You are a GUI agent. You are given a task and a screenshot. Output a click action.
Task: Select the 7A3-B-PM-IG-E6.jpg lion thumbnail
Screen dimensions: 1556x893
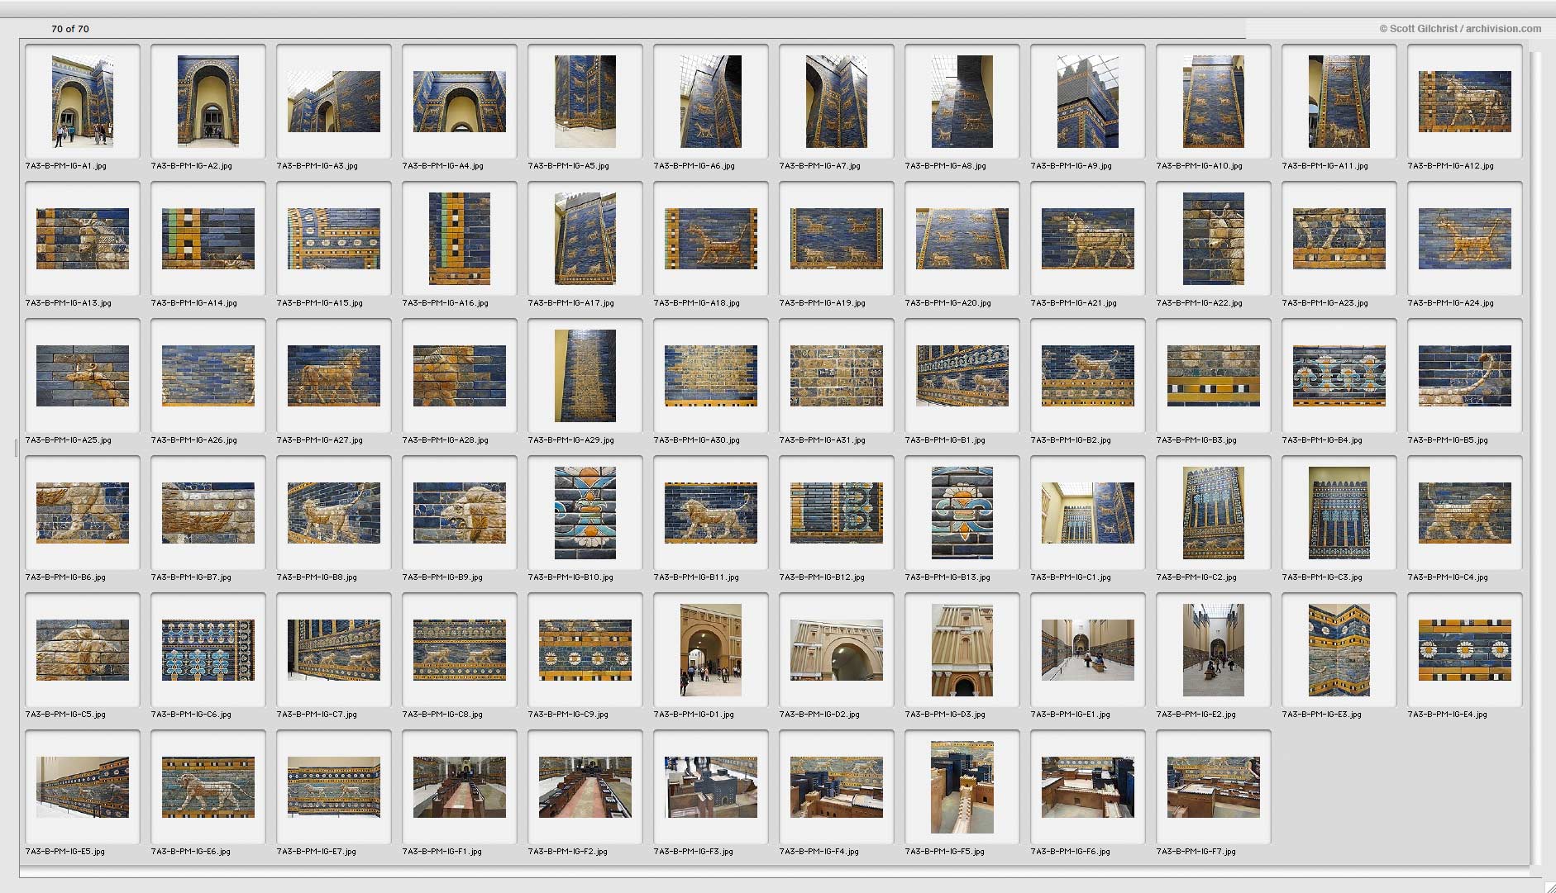pyautogui.click(x=208, y=787)
